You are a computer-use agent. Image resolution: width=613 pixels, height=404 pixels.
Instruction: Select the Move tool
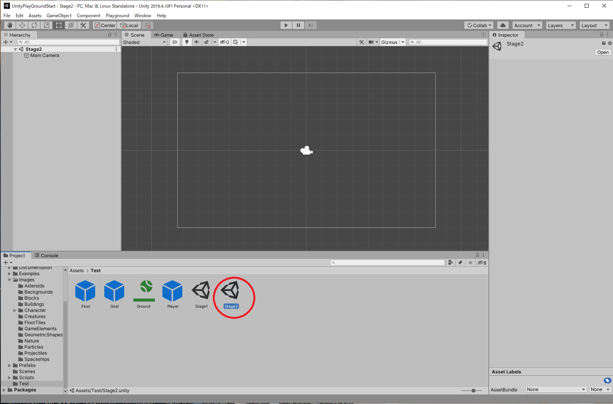click(x=22, y=25)
